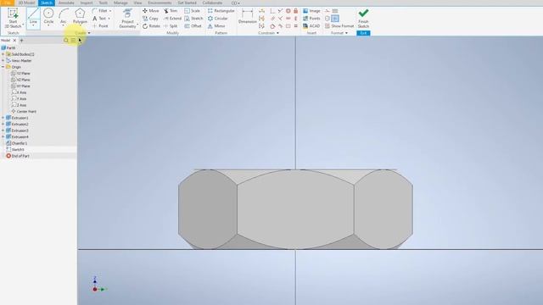This screenshot has height=305, width=543.
Task: Expand the Create panel dropdown
Action: [x=89, y=33]
